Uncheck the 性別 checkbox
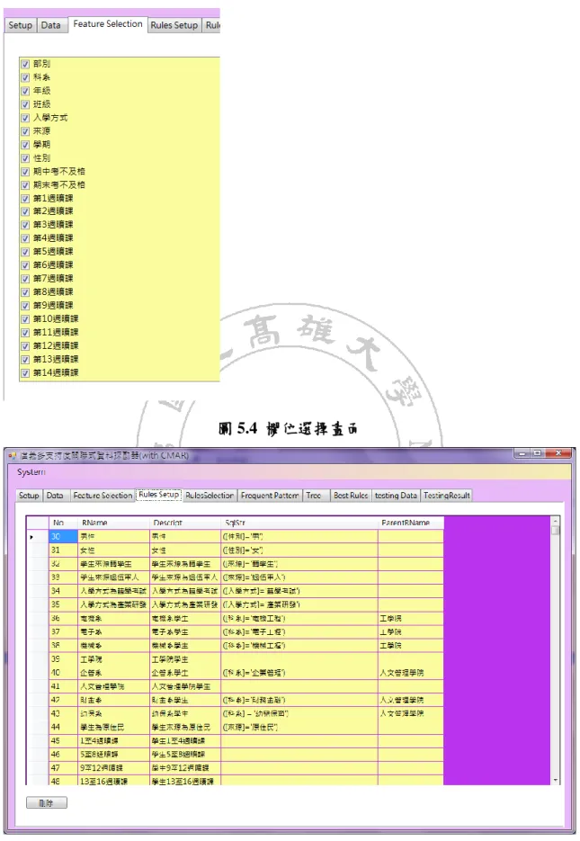The image size is (580, 841). pyautogui.click(x=24, y=158)
